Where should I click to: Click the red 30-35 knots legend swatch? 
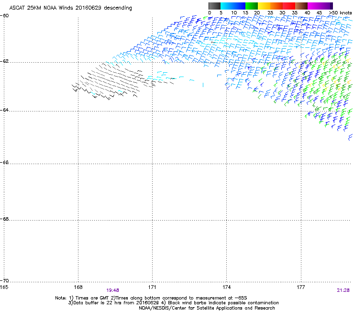[289, 6]
